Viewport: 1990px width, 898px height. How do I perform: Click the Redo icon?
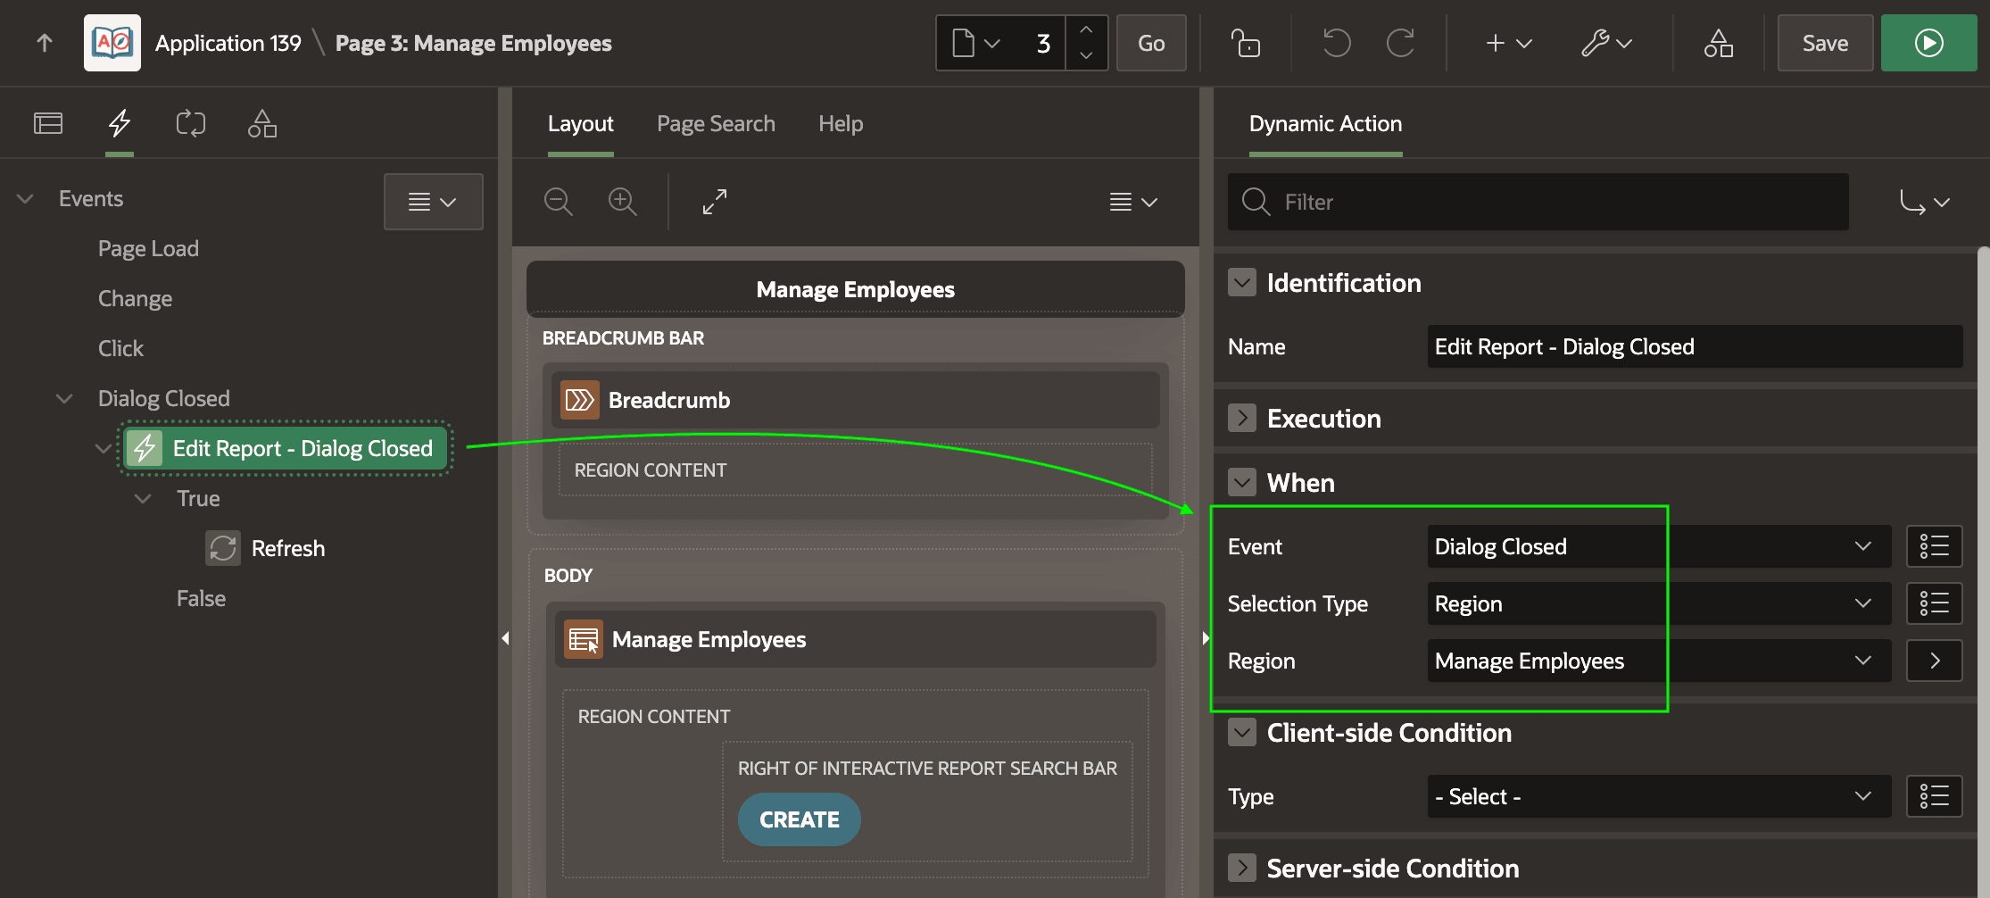[x=1400, y=43]
